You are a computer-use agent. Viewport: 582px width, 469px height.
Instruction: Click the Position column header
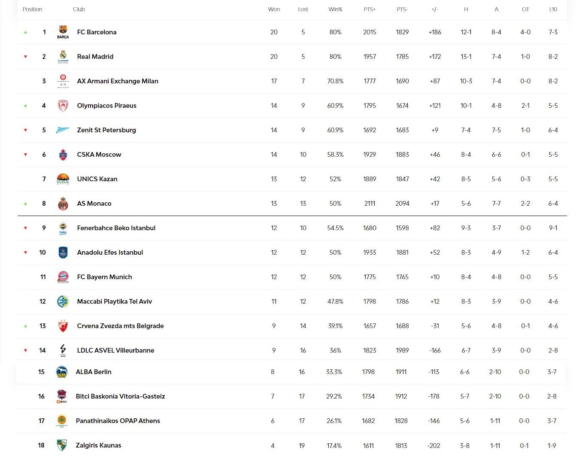pyautogui.click(x=32, y=9)
